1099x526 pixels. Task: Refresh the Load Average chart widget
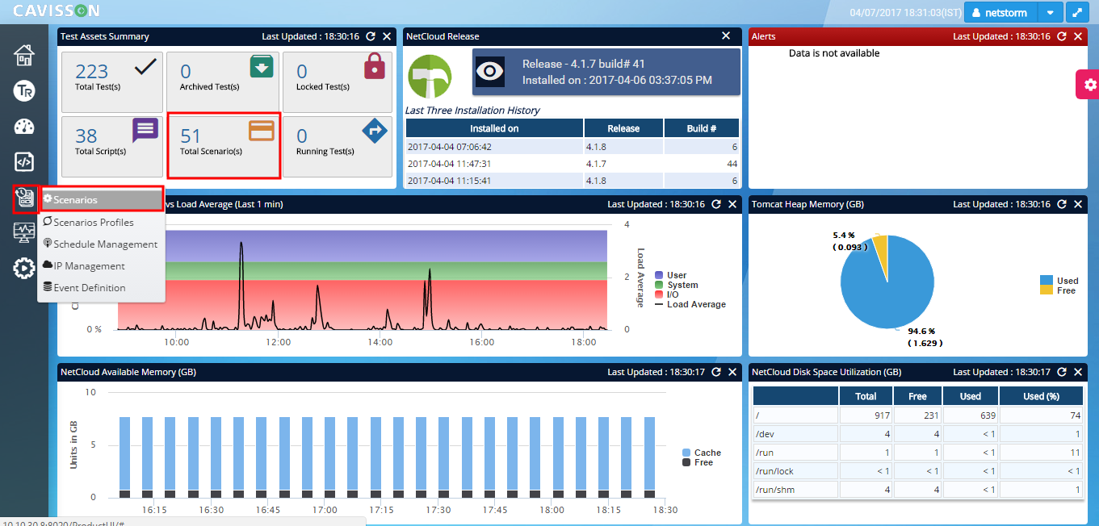[716, 204]
